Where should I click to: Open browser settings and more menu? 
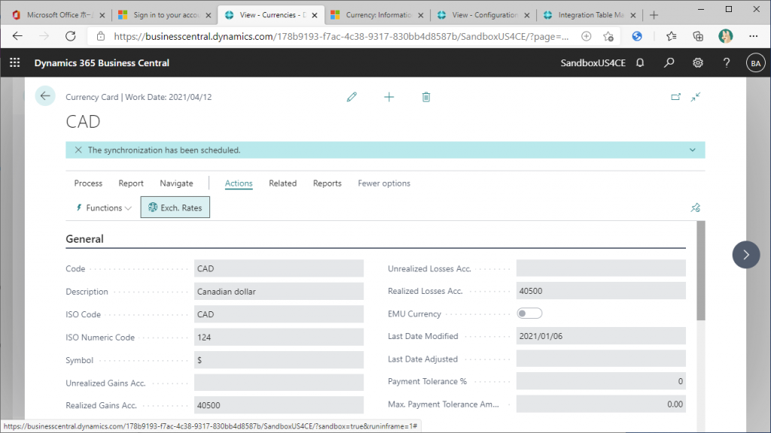(753, 36)
